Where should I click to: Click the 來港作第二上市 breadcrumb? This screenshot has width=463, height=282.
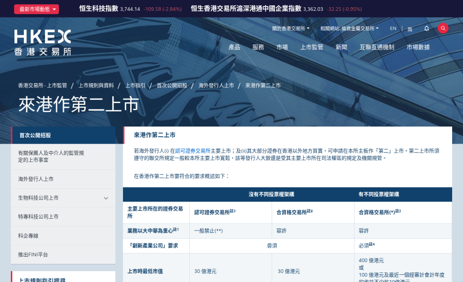[x=263, y=85]
